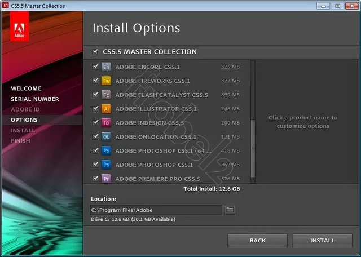
Task: Select the Serial Number step
Action: [35, 99]
